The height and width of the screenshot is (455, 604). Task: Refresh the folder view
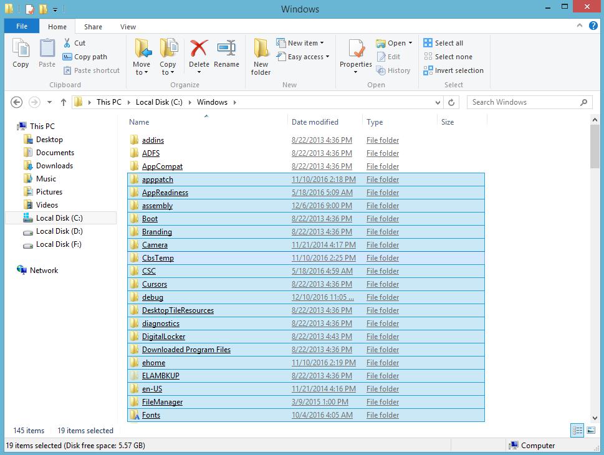point(451,102)
